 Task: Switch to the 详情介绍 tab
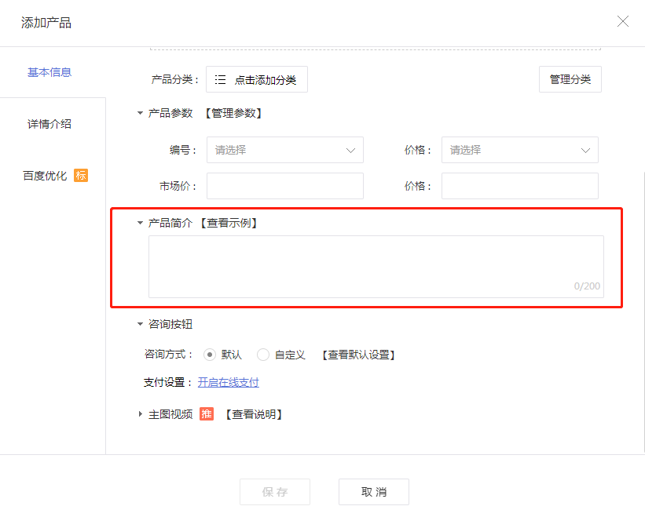pos(49,124)
